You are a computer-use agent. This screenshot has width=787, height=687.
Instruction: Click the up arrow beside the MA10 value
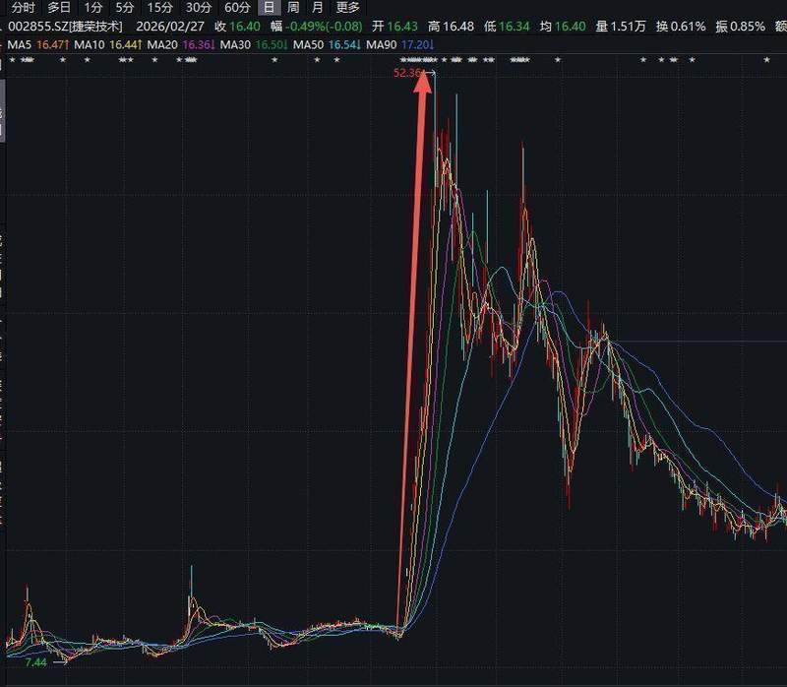(x=137, y=46)
